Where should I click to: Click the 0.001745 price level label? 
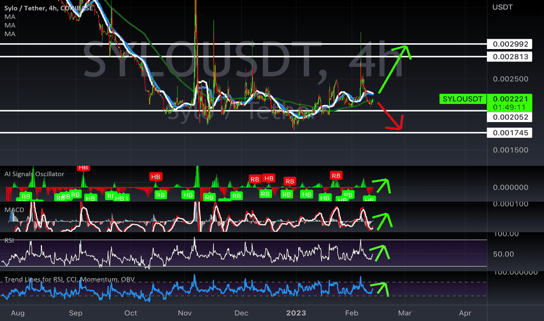point(510,132)
